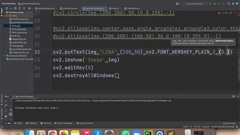Select the geomatricshapes tab in Run panel
Viewport: 240px width, 135px height.
pyautogui.click(x=24, y=96)
